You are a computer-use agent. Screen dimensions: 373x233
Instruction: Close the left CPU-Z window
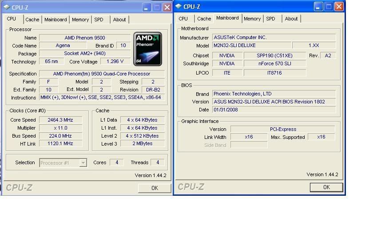[167, 8]
